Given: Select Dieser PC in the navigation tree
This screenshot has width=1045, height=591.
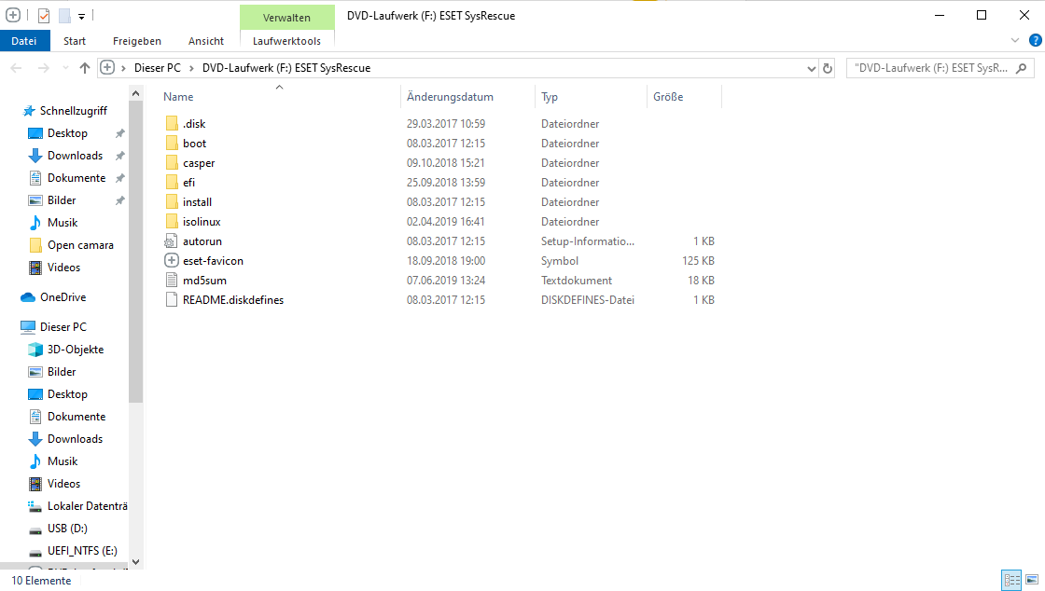Looking at the screenshot, I should [63, 327].
